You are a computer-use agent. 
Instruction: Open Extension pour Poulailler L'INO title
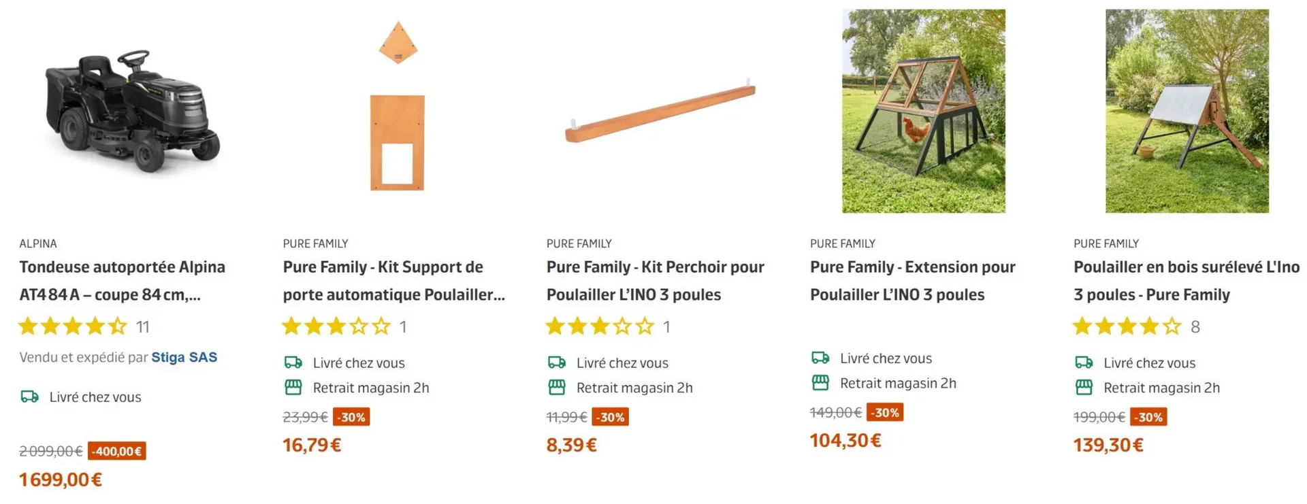pyautogui.click(x=912, y=280)
